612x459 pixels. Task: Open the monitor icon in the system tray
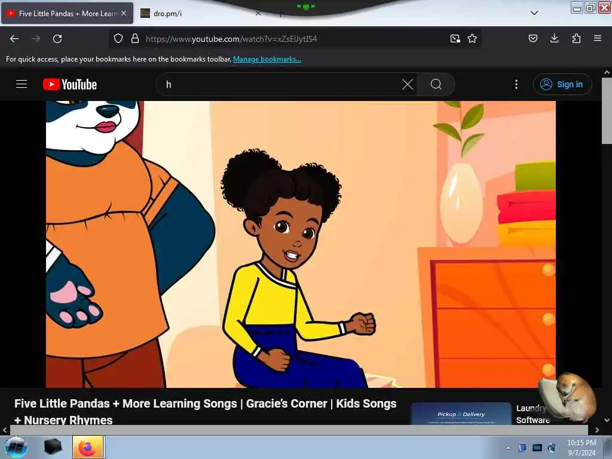[x=537, y=448]
